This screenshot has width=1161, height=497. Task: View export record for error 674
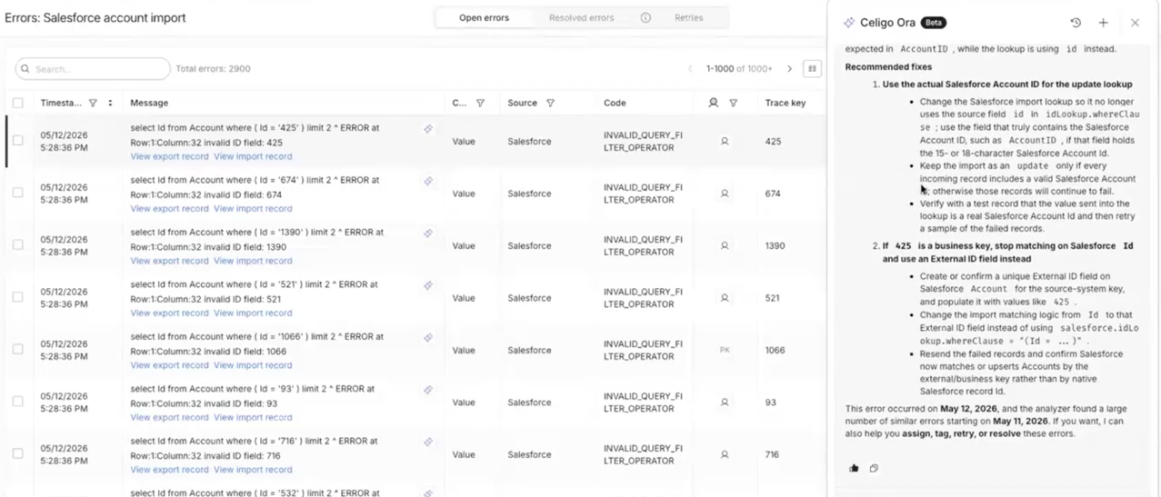(169, 208)
